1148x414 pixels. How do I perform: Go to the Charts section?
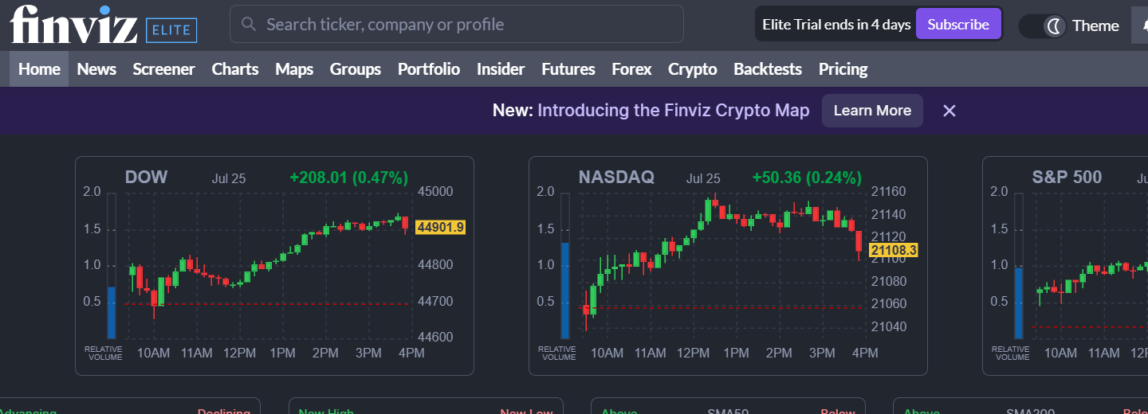coord(235,69)
